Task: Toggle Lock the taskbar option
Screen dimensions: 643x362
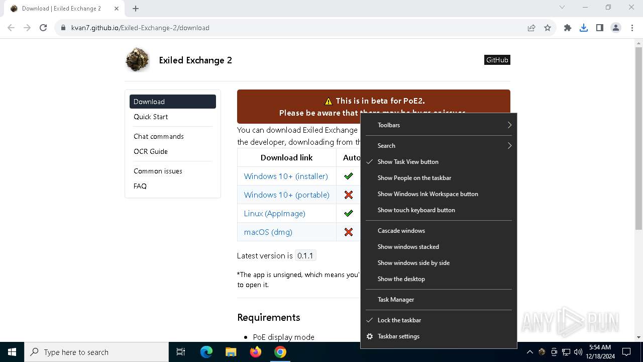Action: [x=439, y=320]
